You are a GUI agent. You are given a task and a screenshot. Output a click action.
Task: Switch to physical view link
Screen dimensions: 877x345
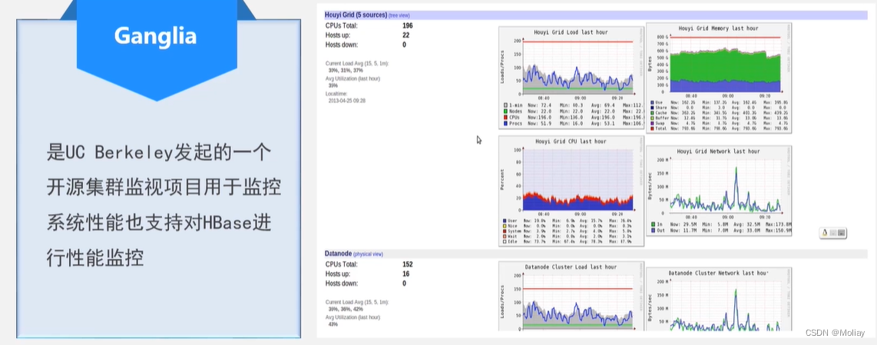[x=368, y=254]
